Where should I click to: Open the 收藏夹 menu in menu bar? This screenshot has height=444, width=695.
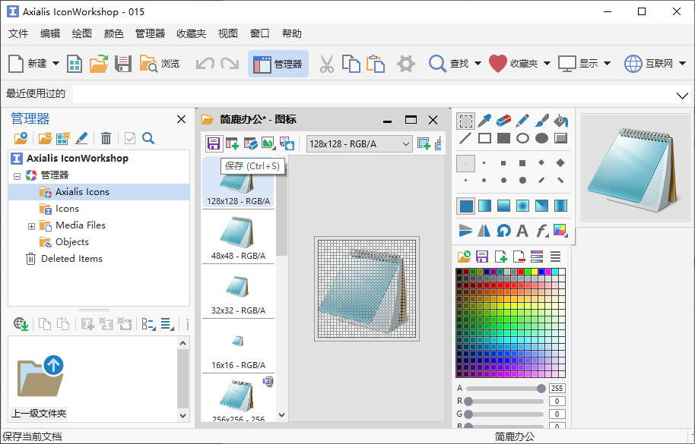coord(191,33)
